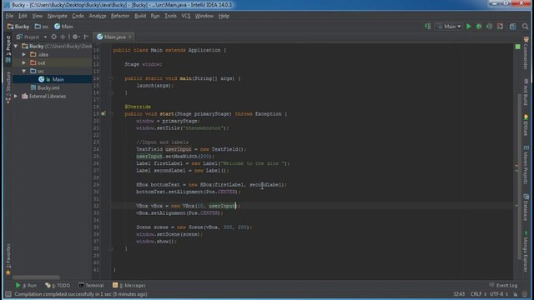Open the Run tool window
Screen dimensions: 534x300
(26, 285)
